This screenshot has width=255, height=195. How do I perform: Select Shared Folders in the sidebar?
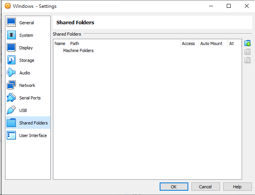(33, 123)
